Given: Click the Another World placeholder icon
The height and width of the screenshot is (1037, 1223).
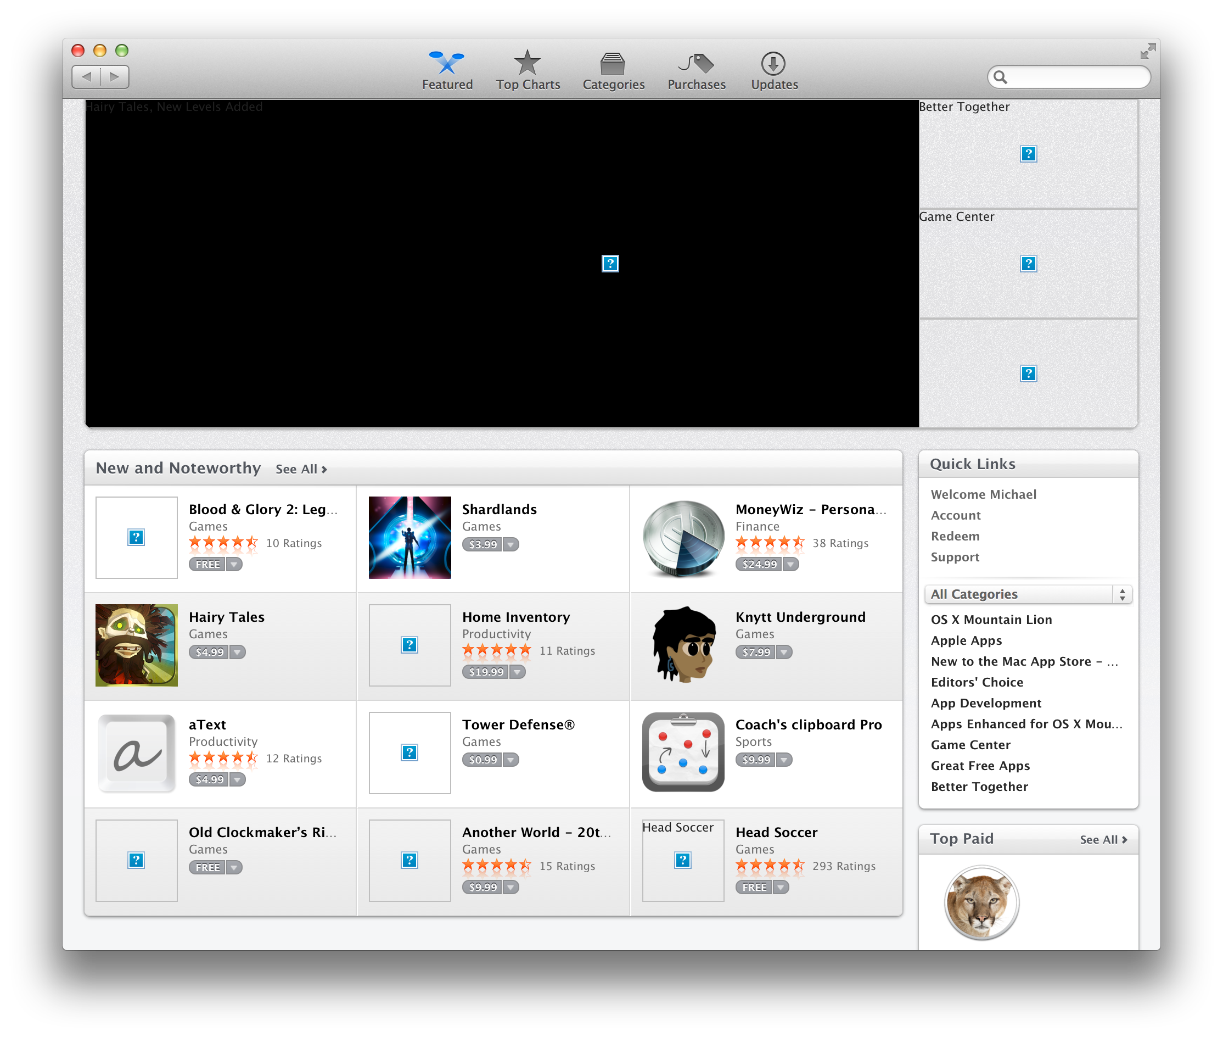Looking at the screenshot, I should tap(409, 860).
